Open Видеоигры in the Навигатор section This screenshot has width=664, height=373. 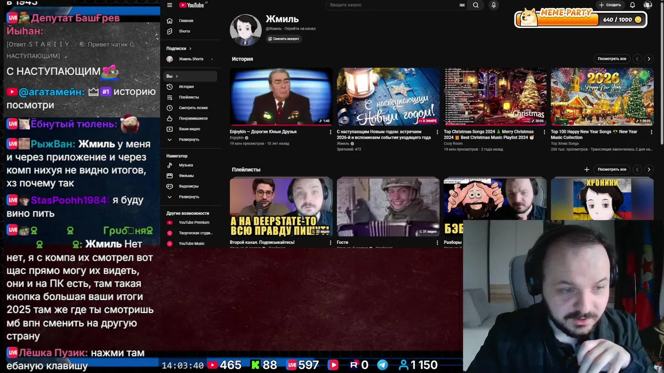click(190, 186)
